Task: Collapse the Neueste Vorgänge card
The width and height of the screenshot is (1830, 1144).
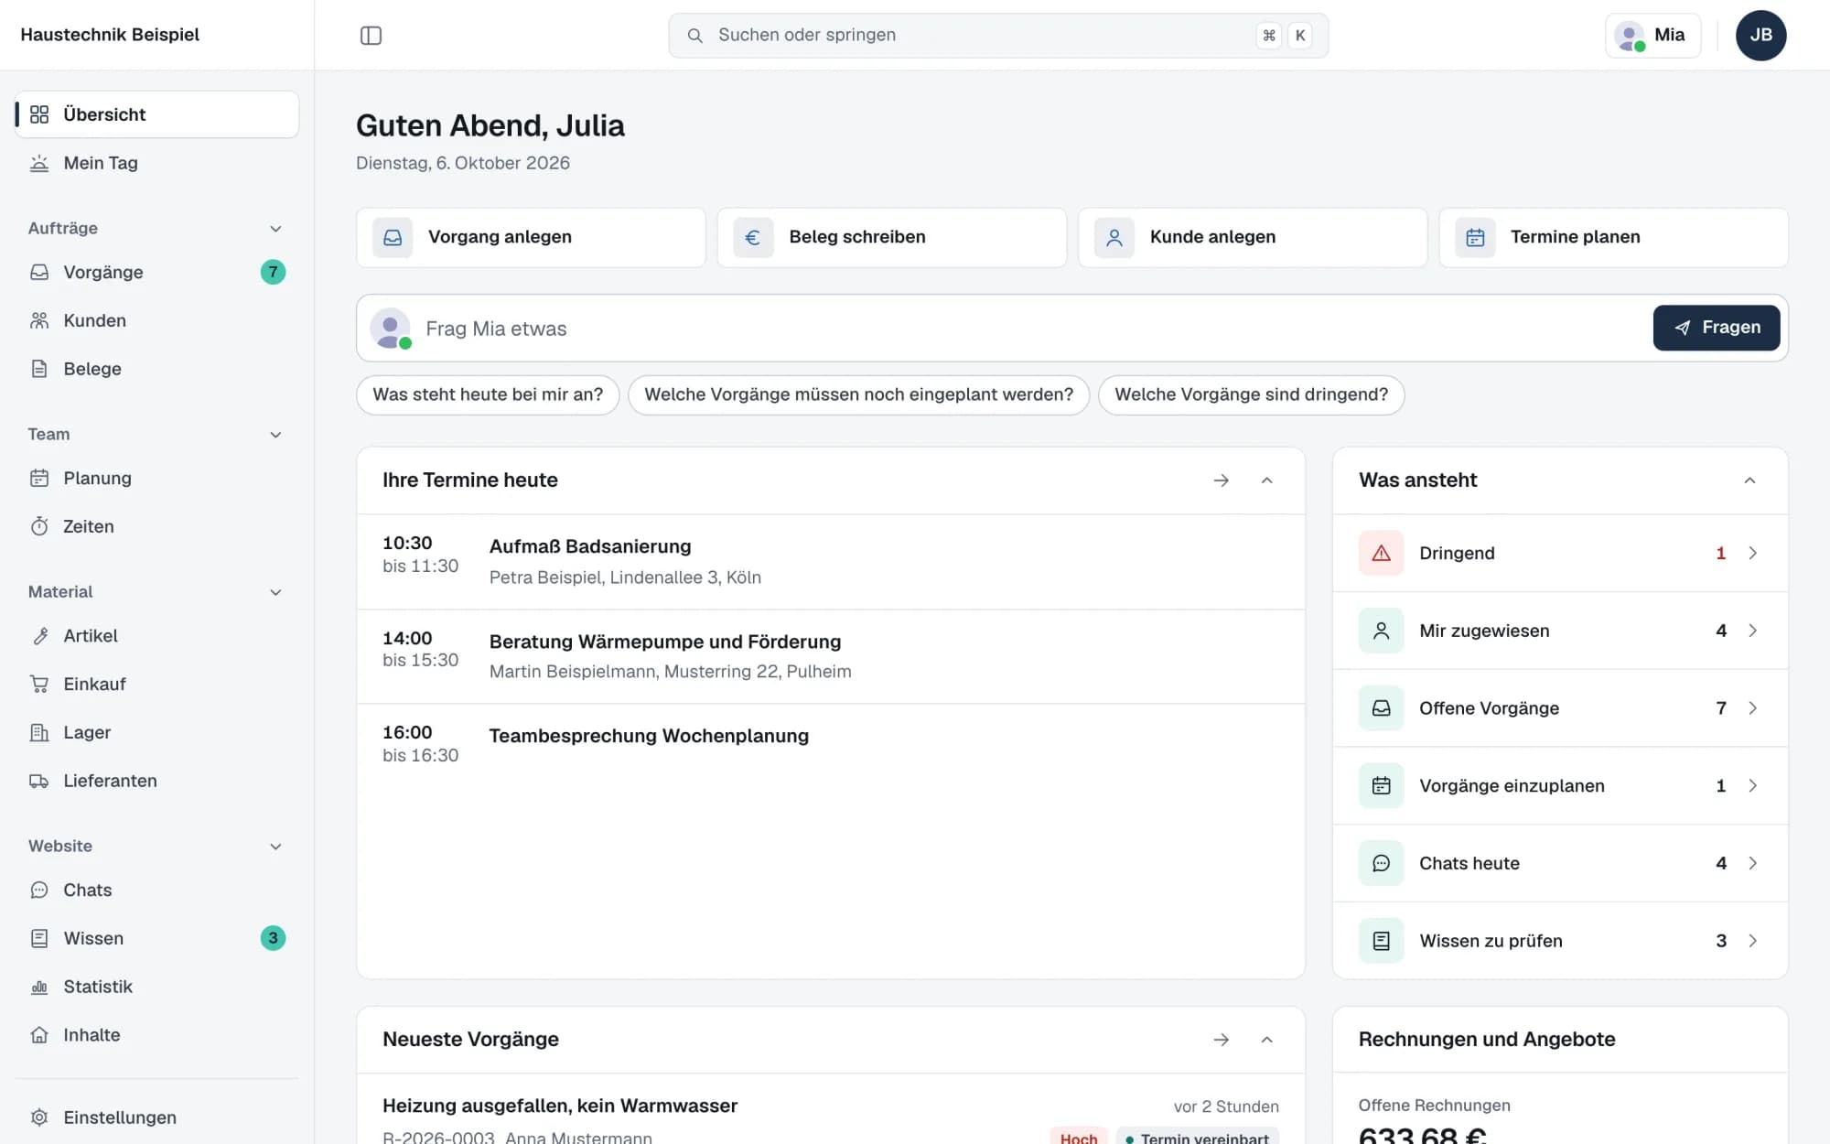Action: pyautogui.click(x=1266, y=1040)
